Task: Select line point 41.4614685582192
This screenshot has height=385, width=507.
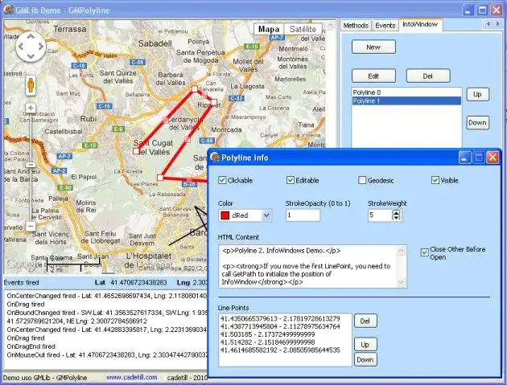Action: click(280, 350)
